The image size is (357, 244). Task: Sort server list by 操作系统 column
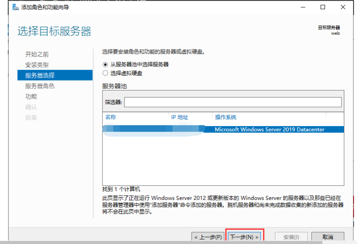(225, 117)
